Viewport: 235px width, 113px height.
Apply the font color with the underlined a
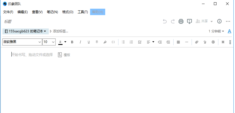(x=60, y=42)
